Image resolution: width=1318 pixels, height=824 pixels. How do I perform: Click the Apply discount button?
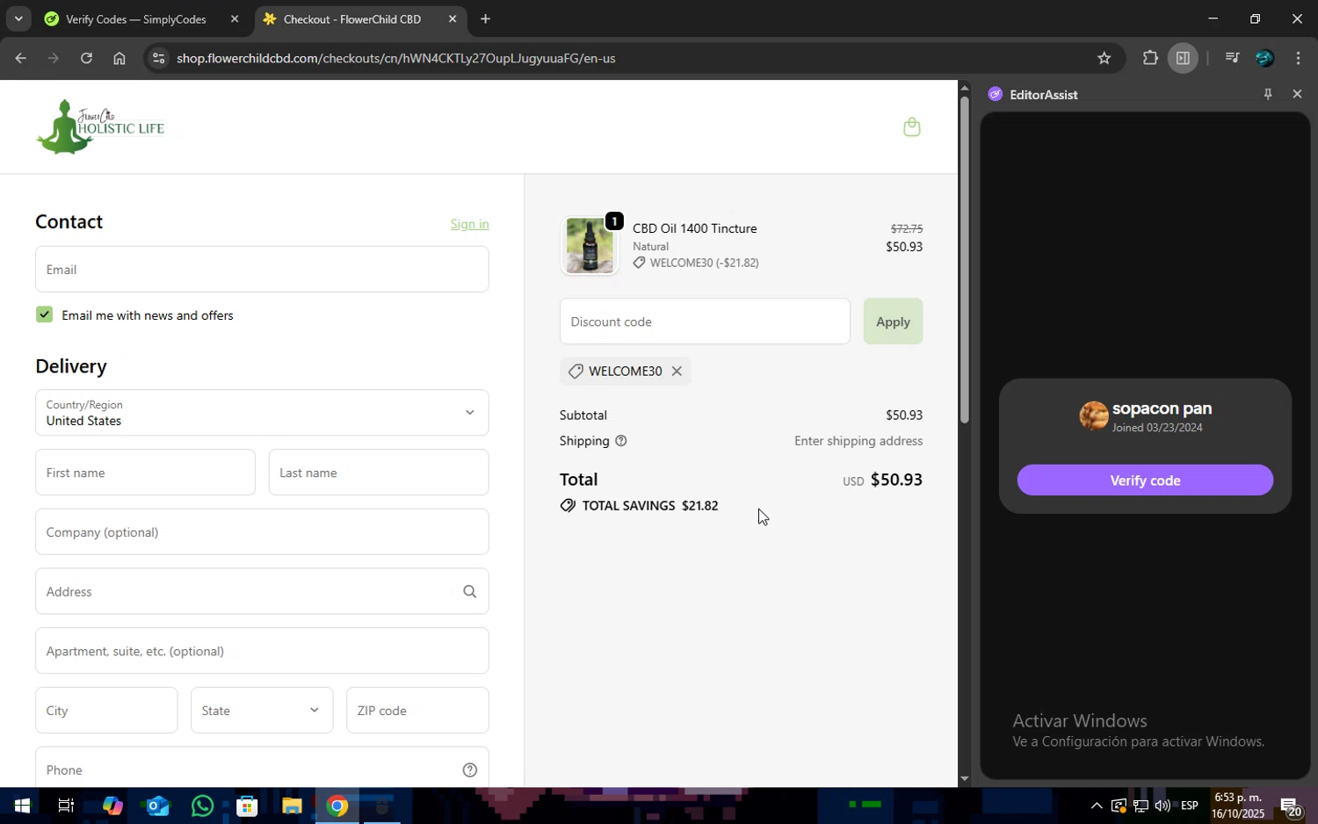coord(893,322)
